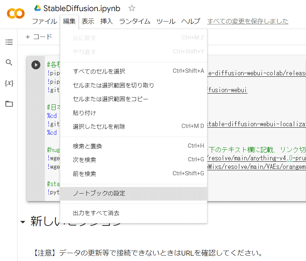
Task: Open the e-diffusion-webui-colab/releas link
Action: pos(256,73)
